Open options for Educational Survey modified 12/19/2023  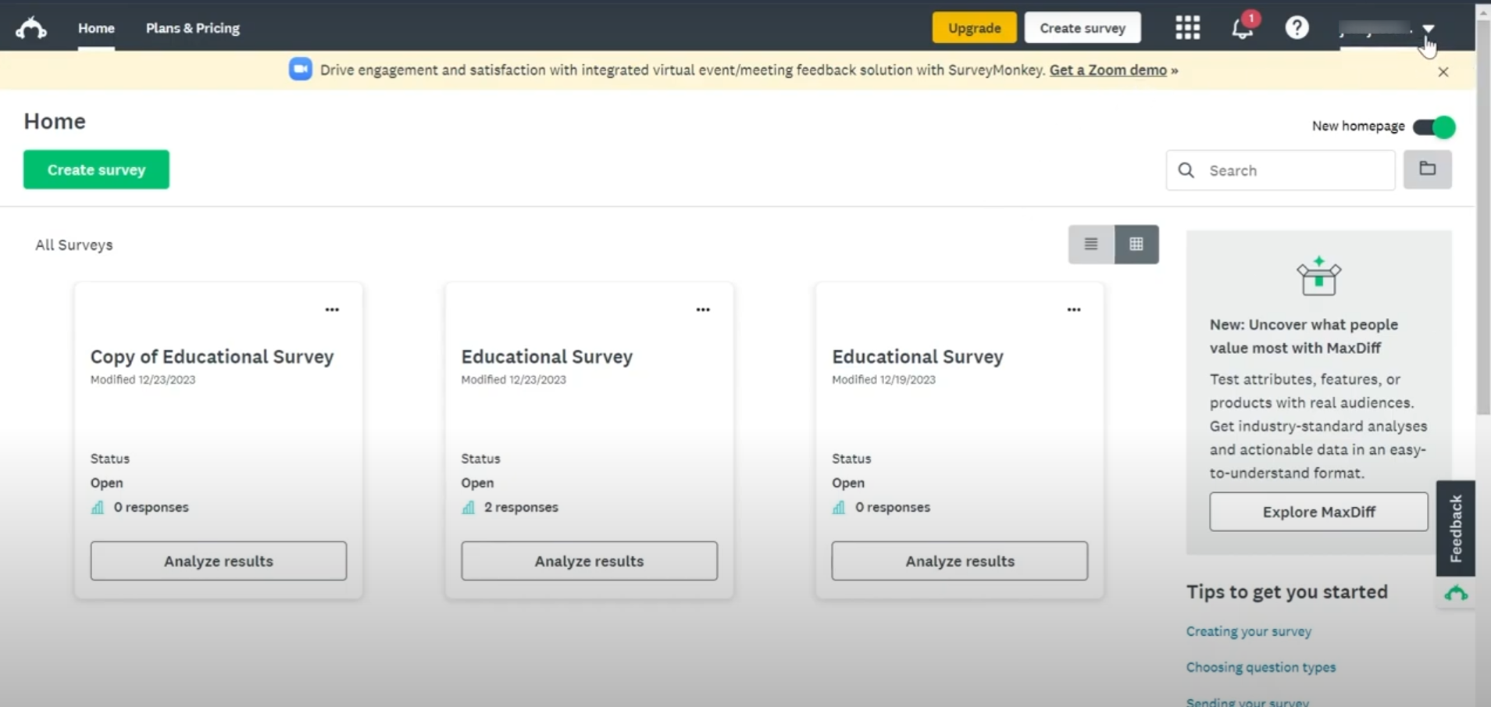point(1074,310)
